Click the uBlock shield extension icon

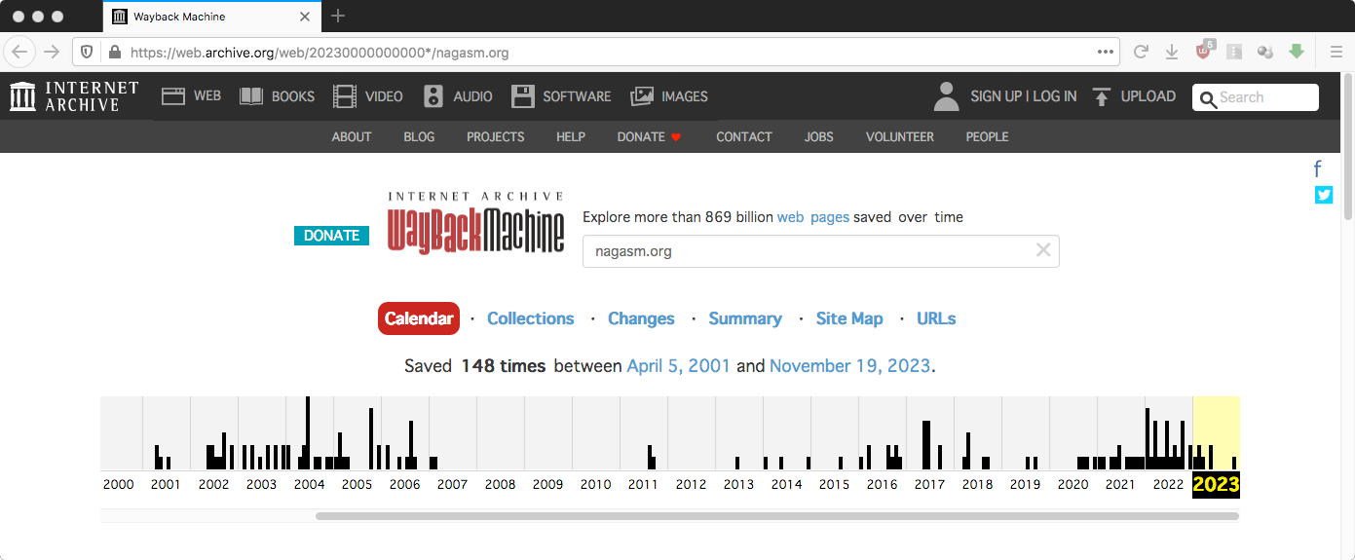pyautogui.click(x=1205, y=51)
